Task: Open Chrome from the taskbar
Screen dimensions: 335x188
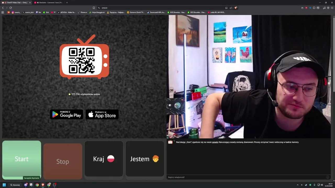Action: coord(37,185)
